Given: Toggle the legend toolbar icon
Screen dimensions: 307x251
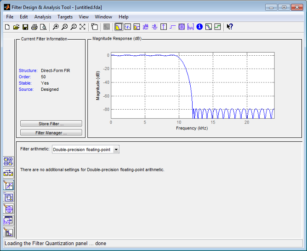Looking at the screenshot, I should pyautogui.click(x=95, y=27).
